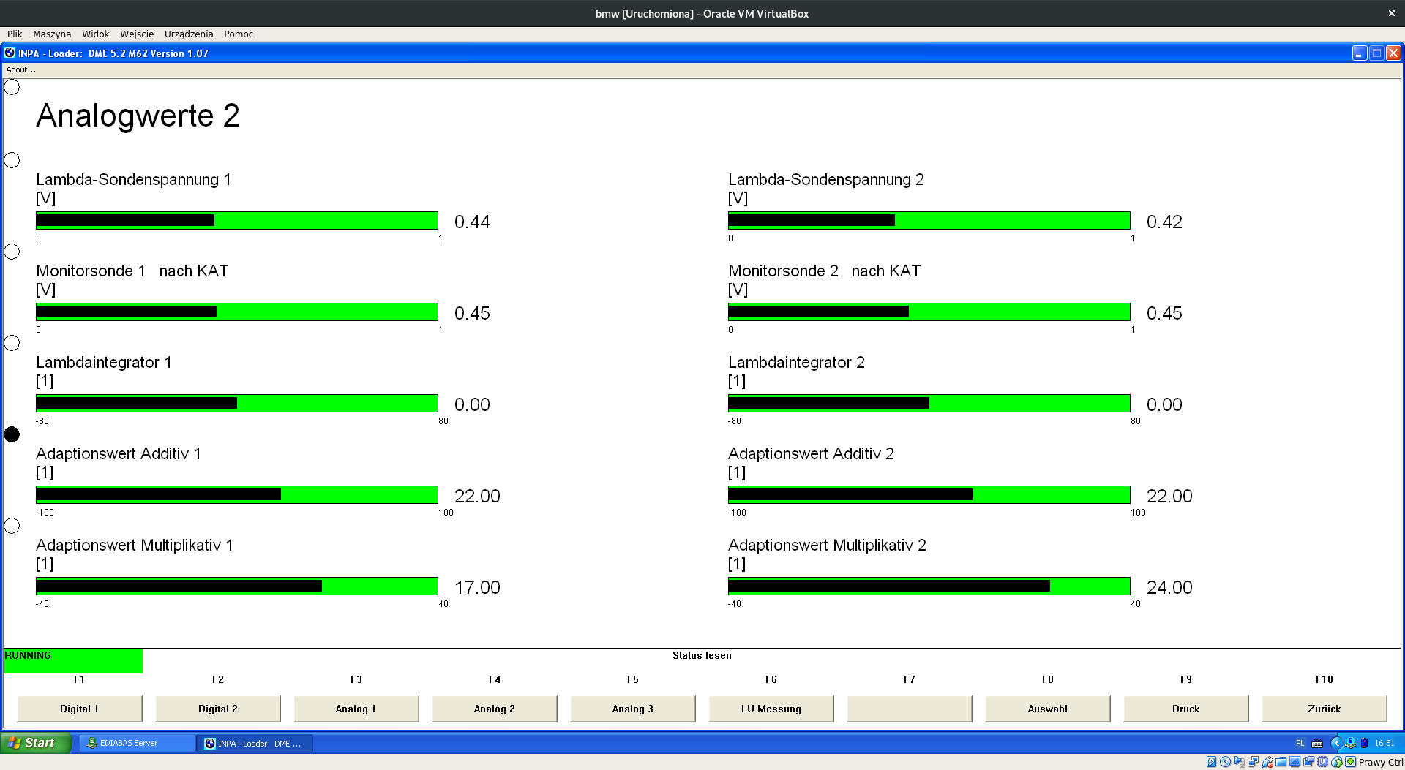Open the About... menu in INPA
The height and width of the screenshot is (770, 1405).
20,69
